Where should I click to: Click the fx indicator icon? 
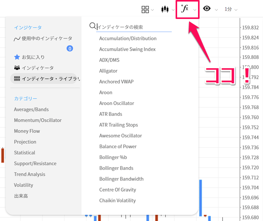pyautogui.click(x=184, y=9)
